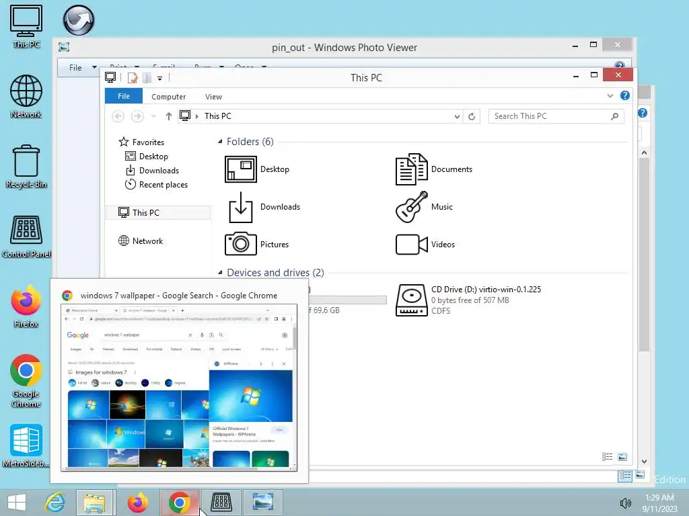689x516 pixels.
Task: Click the search magnifier icon in This PC
Action: tap(615, 116)
